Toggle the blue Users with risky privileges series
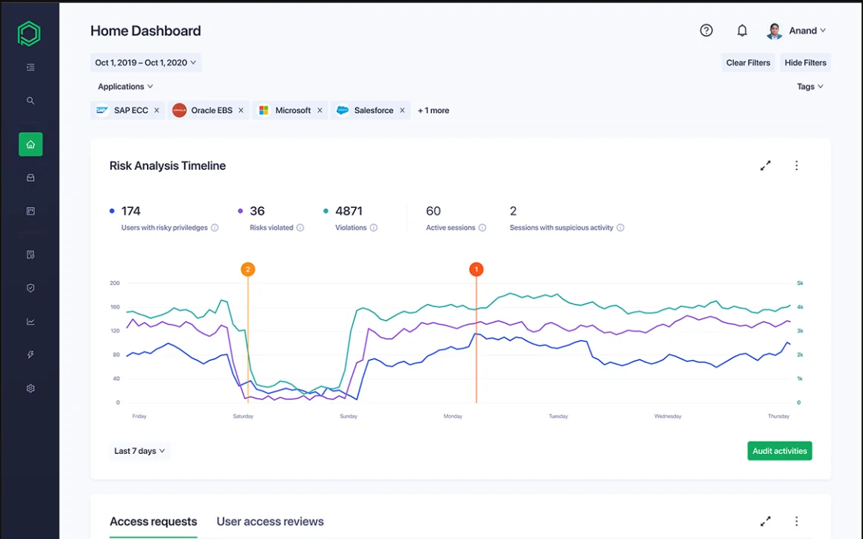The image size is (863, 539). (113, 211)
